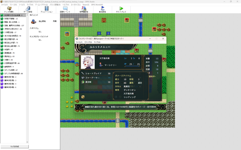Click the silver-haired character portrait
The image size is (241, 150).
click(x=88, y=62)
